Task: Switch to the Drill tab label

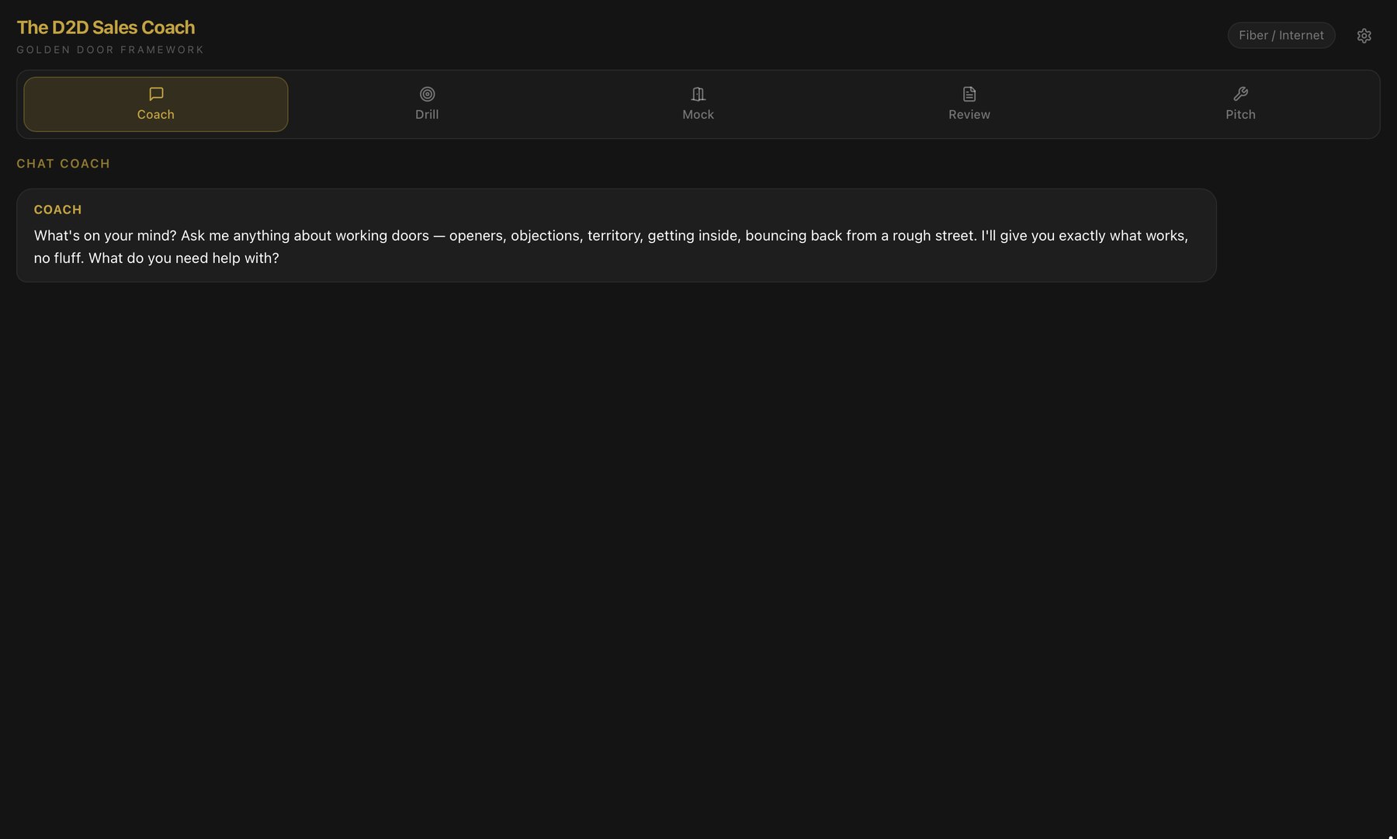Action: 427,114
